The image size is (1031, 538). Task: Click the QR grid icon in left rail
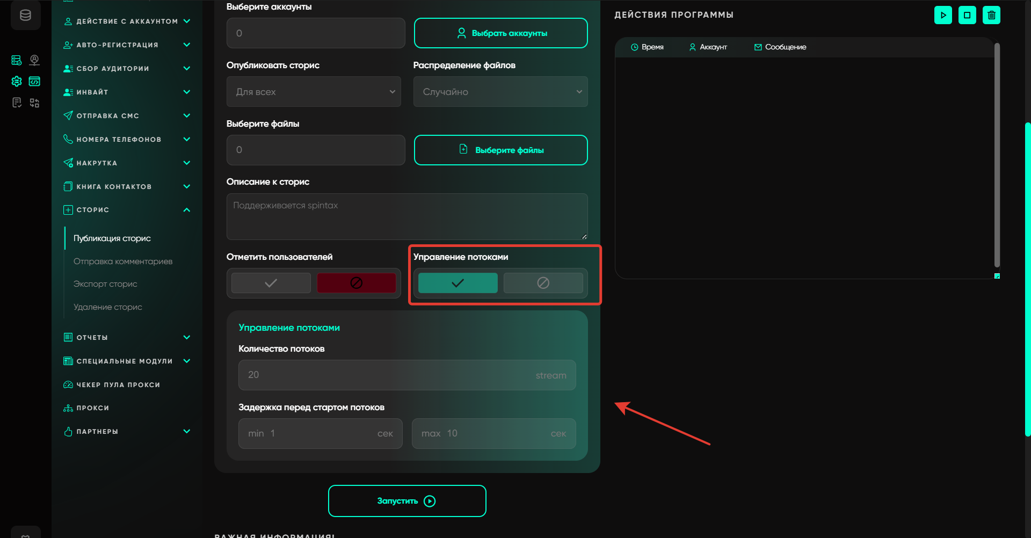[34, 103]
